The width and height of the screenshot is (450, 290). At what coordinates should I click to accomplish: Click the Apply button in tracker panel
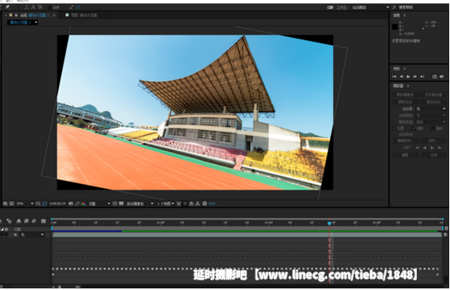(x=434, y=155)
